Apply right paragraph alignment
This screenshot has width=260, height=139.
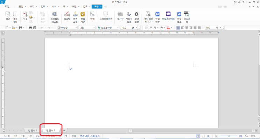[191, 28]
